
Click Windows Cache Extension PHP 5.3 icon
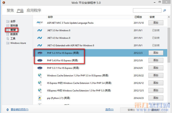point(40,91)
